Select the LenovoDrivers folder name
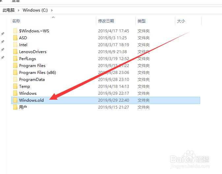This screenshot has width=222, height=174. point(33,52)
